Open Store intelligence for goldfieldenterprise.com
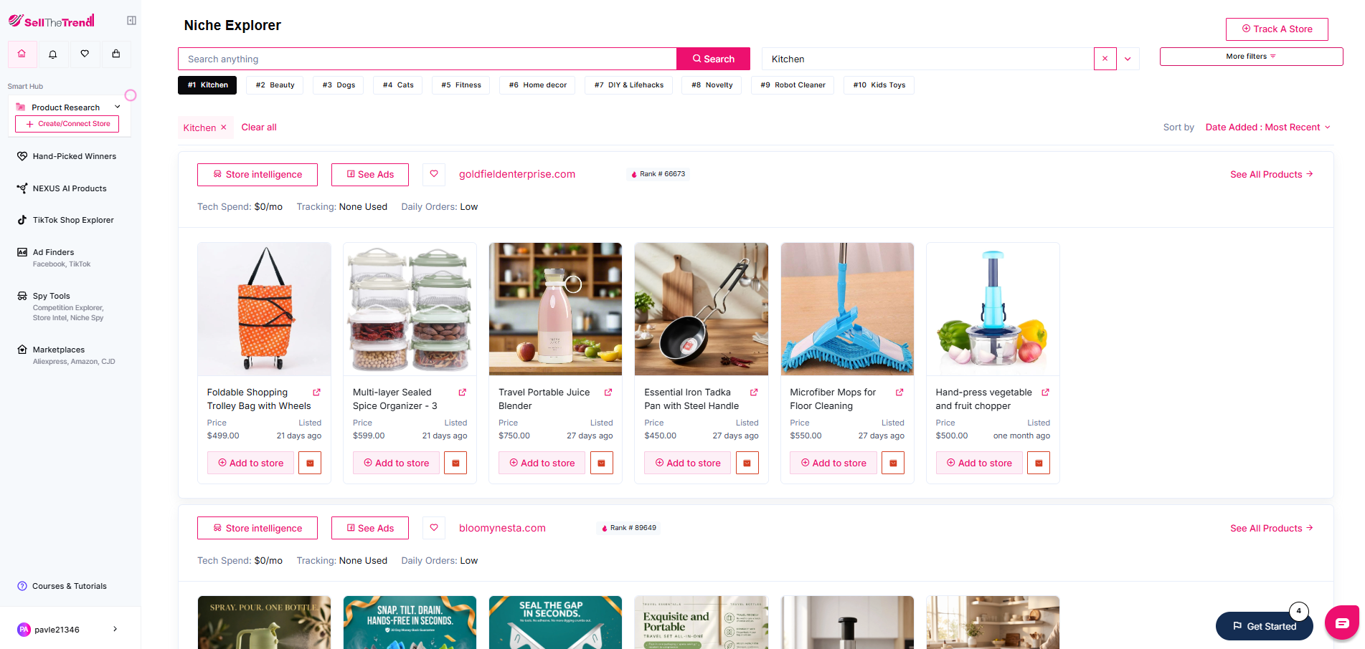The height and width of the screenshot is (649, 1365). (x=258, y=174)
